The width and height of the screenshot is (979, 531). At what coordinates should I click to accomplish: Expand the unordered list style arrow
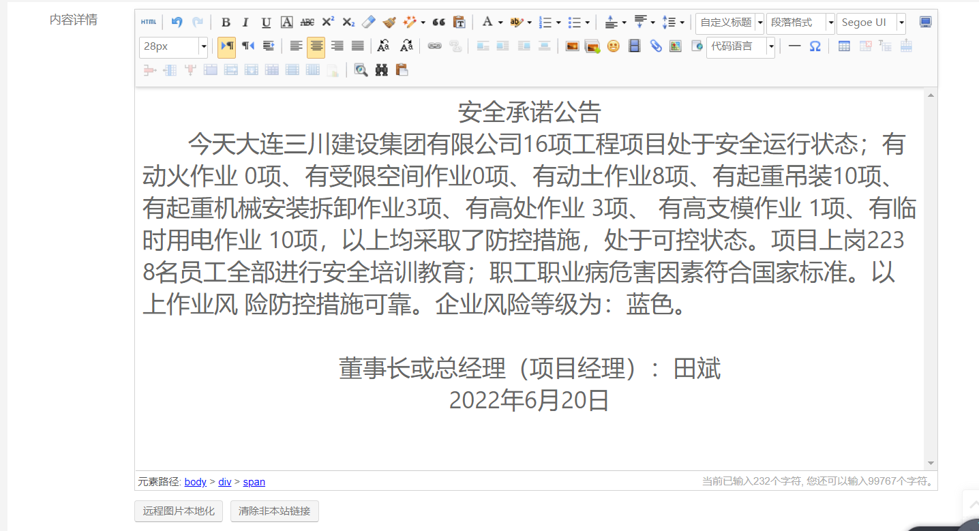point(588,22)
